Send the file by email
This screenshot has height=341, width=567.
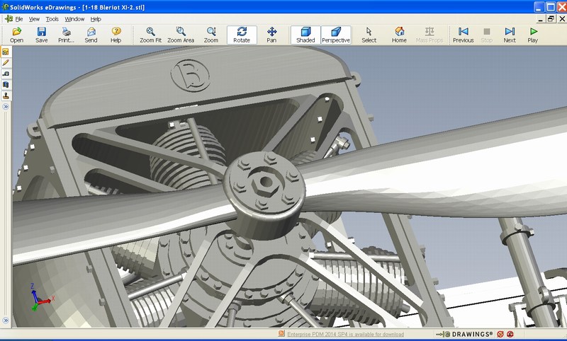point(91,35)
